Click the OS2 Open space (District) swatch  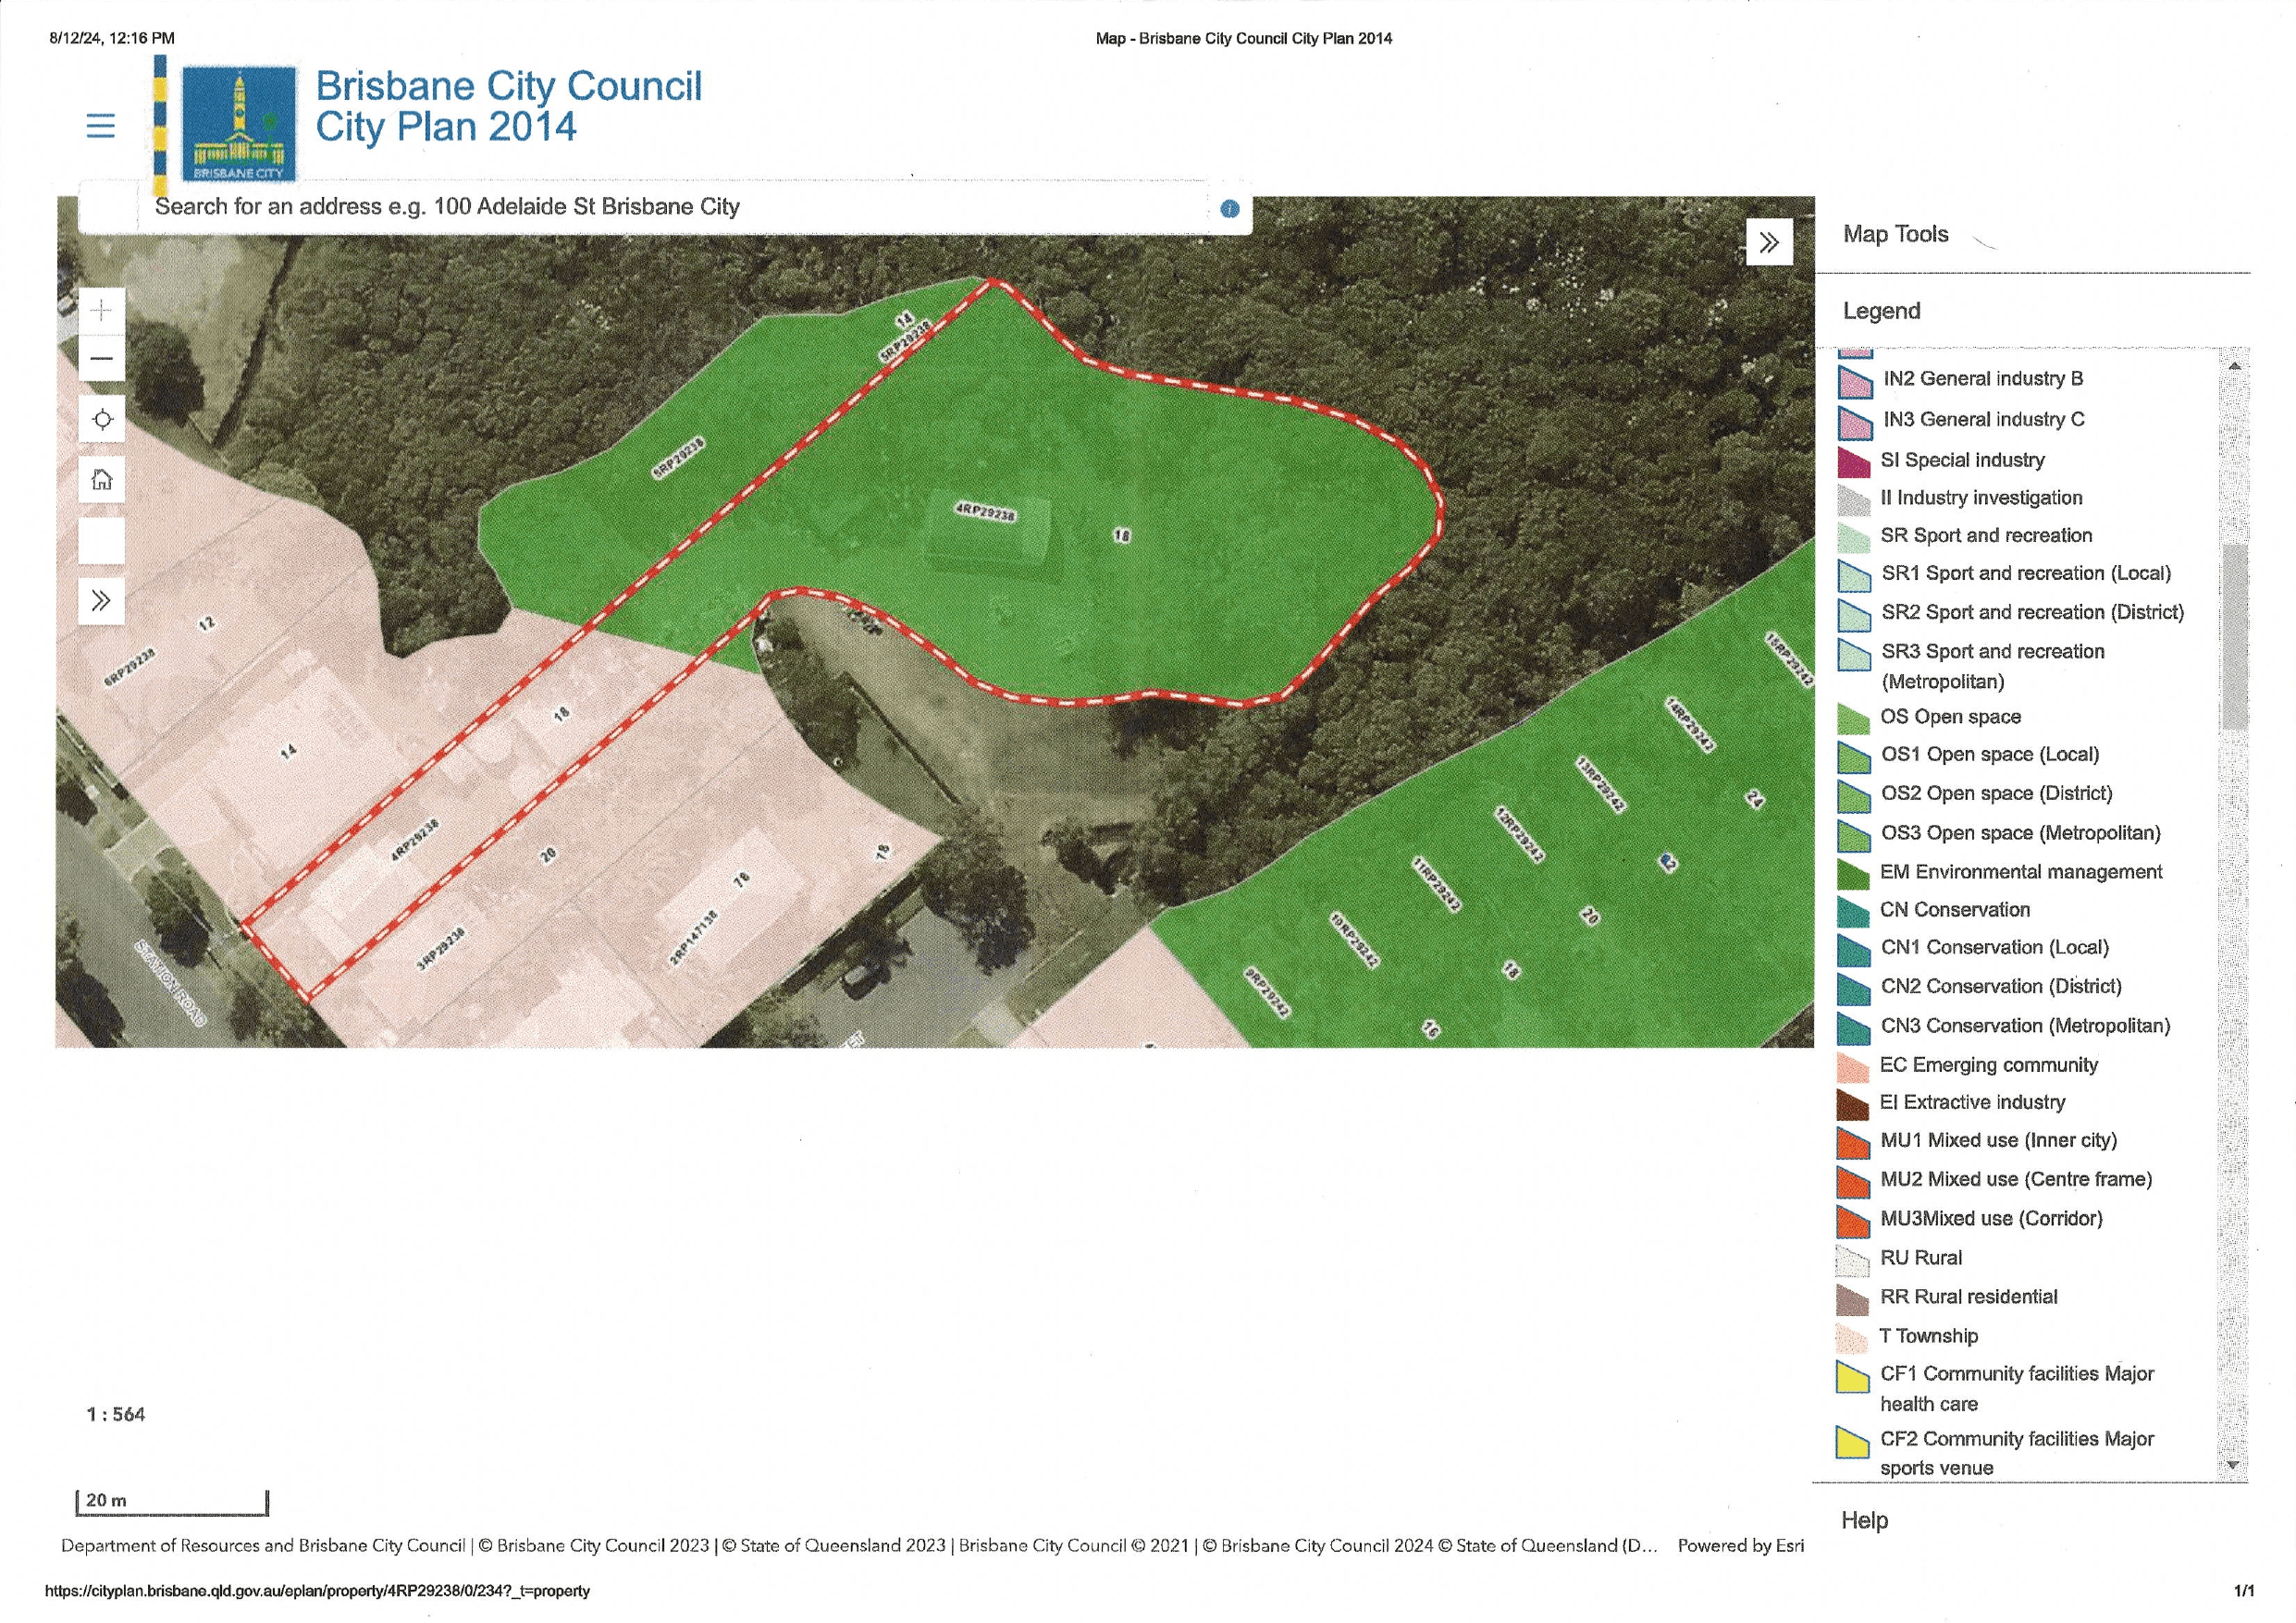pos(1855,796)
